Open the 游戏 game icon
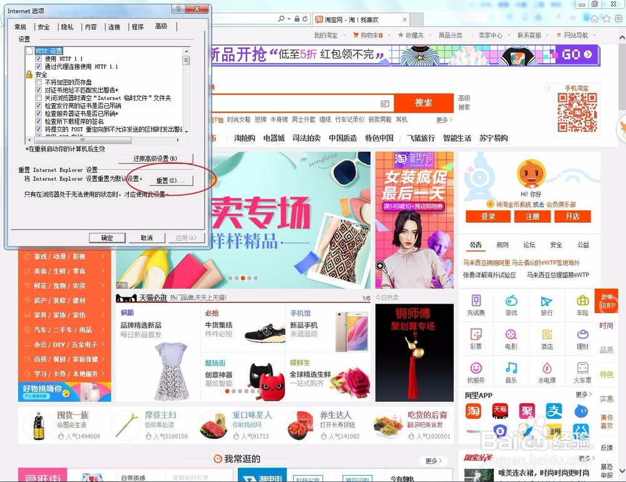The height and width of the screenshot is (482, 626). (511, 300)
